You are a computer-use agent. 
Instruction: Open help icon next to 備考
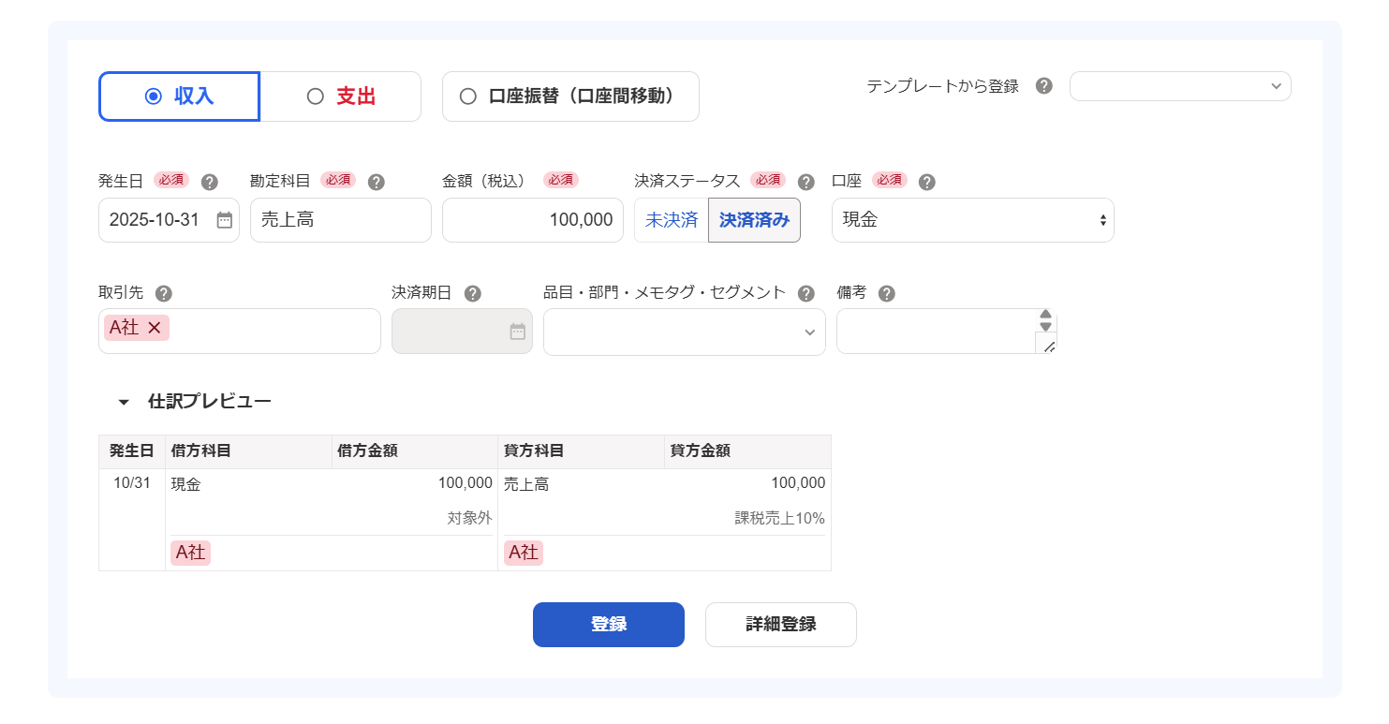click(x=887, y=293)
